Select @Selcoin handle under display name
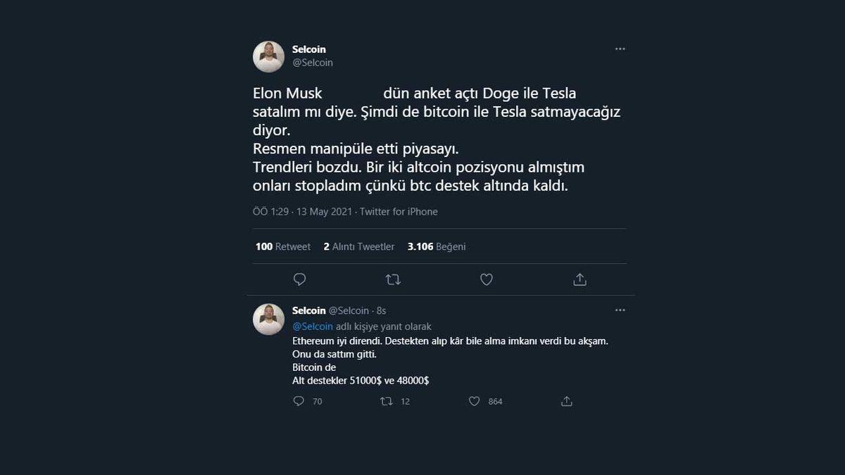The width and height of the screenshot is (845, 475). [313, 62]
